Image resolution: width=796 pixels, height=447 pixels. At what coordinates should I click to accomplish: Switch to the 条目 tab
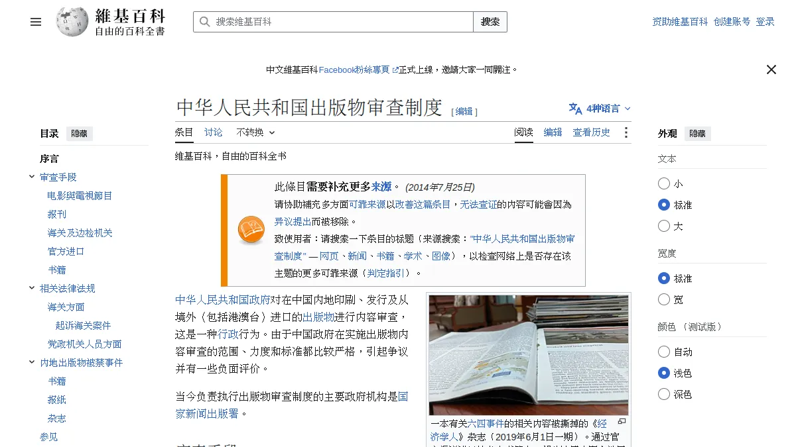[184, 132]
